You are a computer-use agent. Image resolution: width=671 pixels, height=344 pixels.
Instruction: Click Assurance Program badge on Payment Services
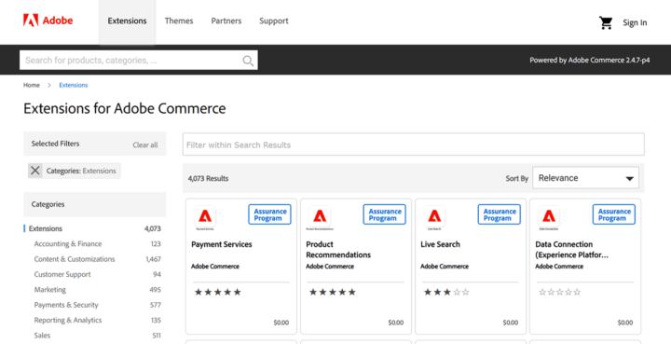[269, 214]
